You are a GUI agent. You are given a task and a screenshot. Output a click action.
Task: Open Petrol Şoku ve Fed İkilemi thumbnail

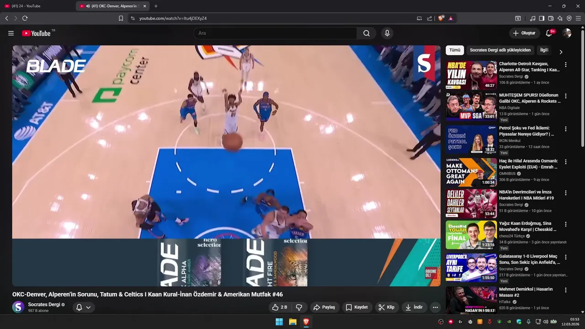[471, 139]
